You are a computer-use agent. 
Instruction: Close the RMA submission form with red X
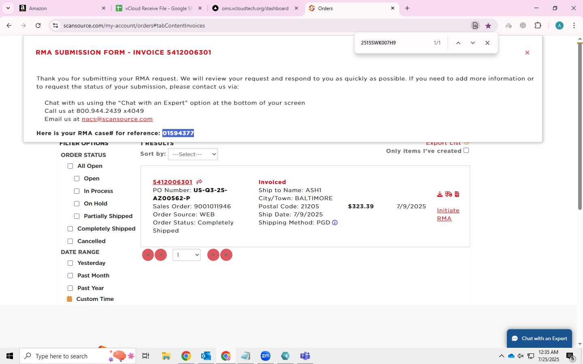pos(527,53)
